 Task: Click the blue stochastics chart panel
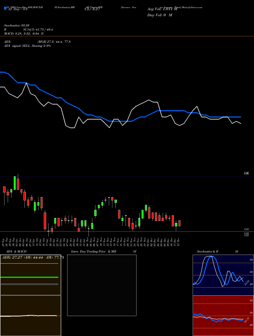223,275
